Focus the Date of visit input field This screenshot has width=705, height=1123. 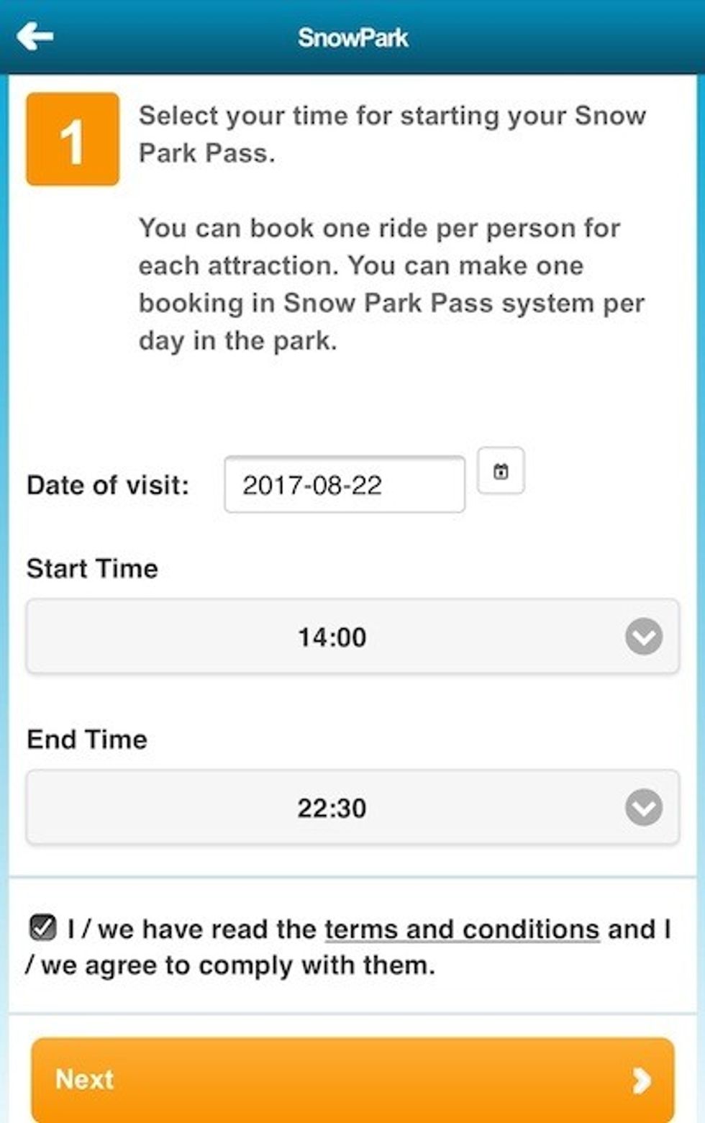click(344, 485)
